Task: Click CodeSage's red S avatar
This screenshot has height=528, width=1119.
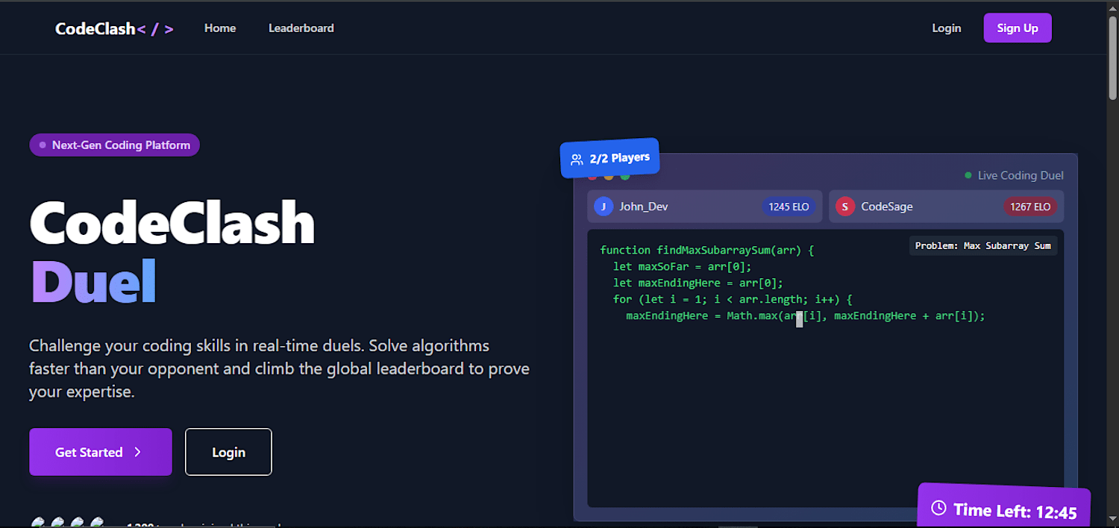Action: [844, 207]
